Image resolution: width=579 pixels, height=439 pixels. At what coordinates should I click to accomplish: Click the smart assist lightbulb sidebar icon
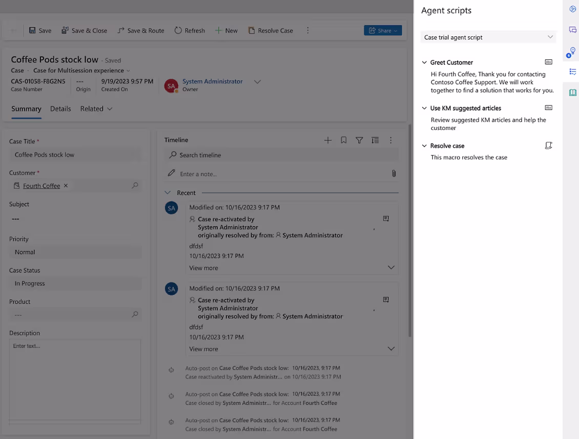pos(571,52)
